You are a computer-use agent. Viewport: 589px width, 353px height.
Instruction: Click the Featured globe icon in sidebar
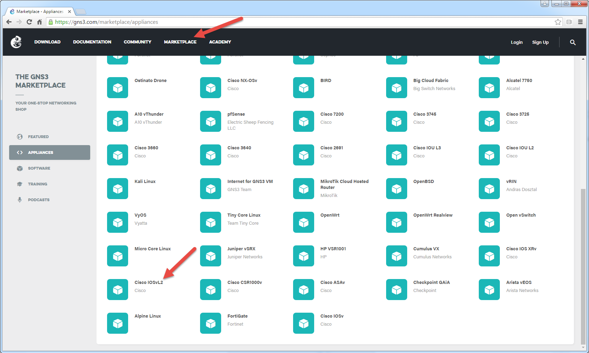coord(20,137)
